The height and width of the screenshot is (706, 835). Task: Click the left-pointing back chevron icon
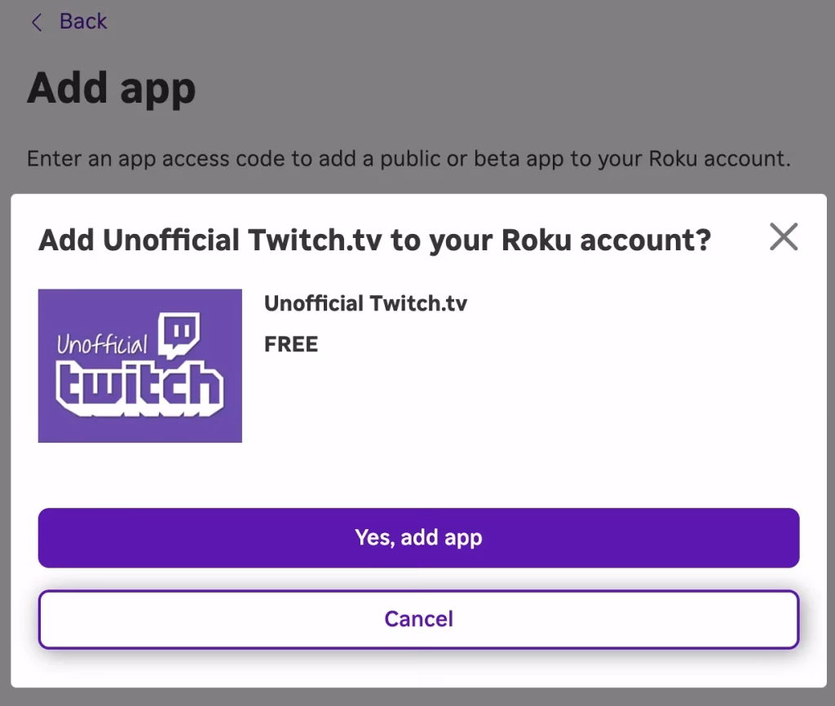coord(36,22)
